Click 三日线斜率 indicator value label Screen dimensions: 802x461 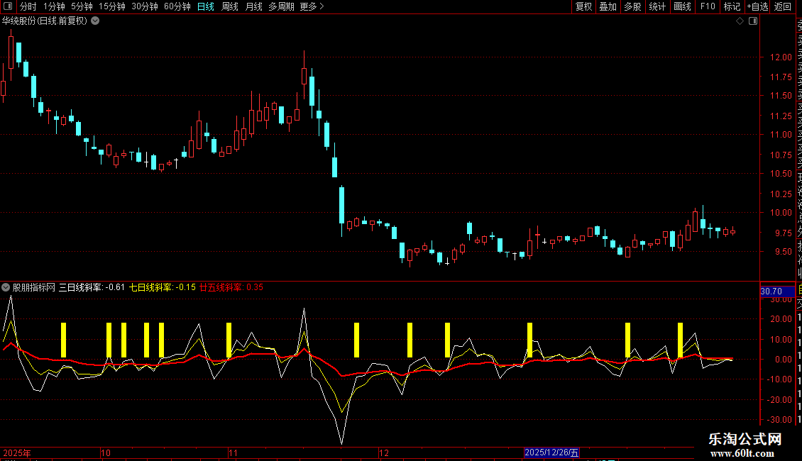pos(92,287)
